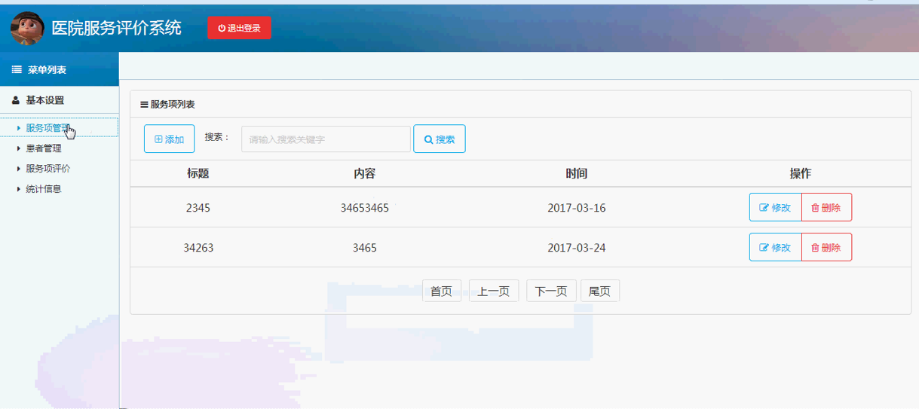
Task: Click 删除 for row 34263
Action: [x=826, y=247]
